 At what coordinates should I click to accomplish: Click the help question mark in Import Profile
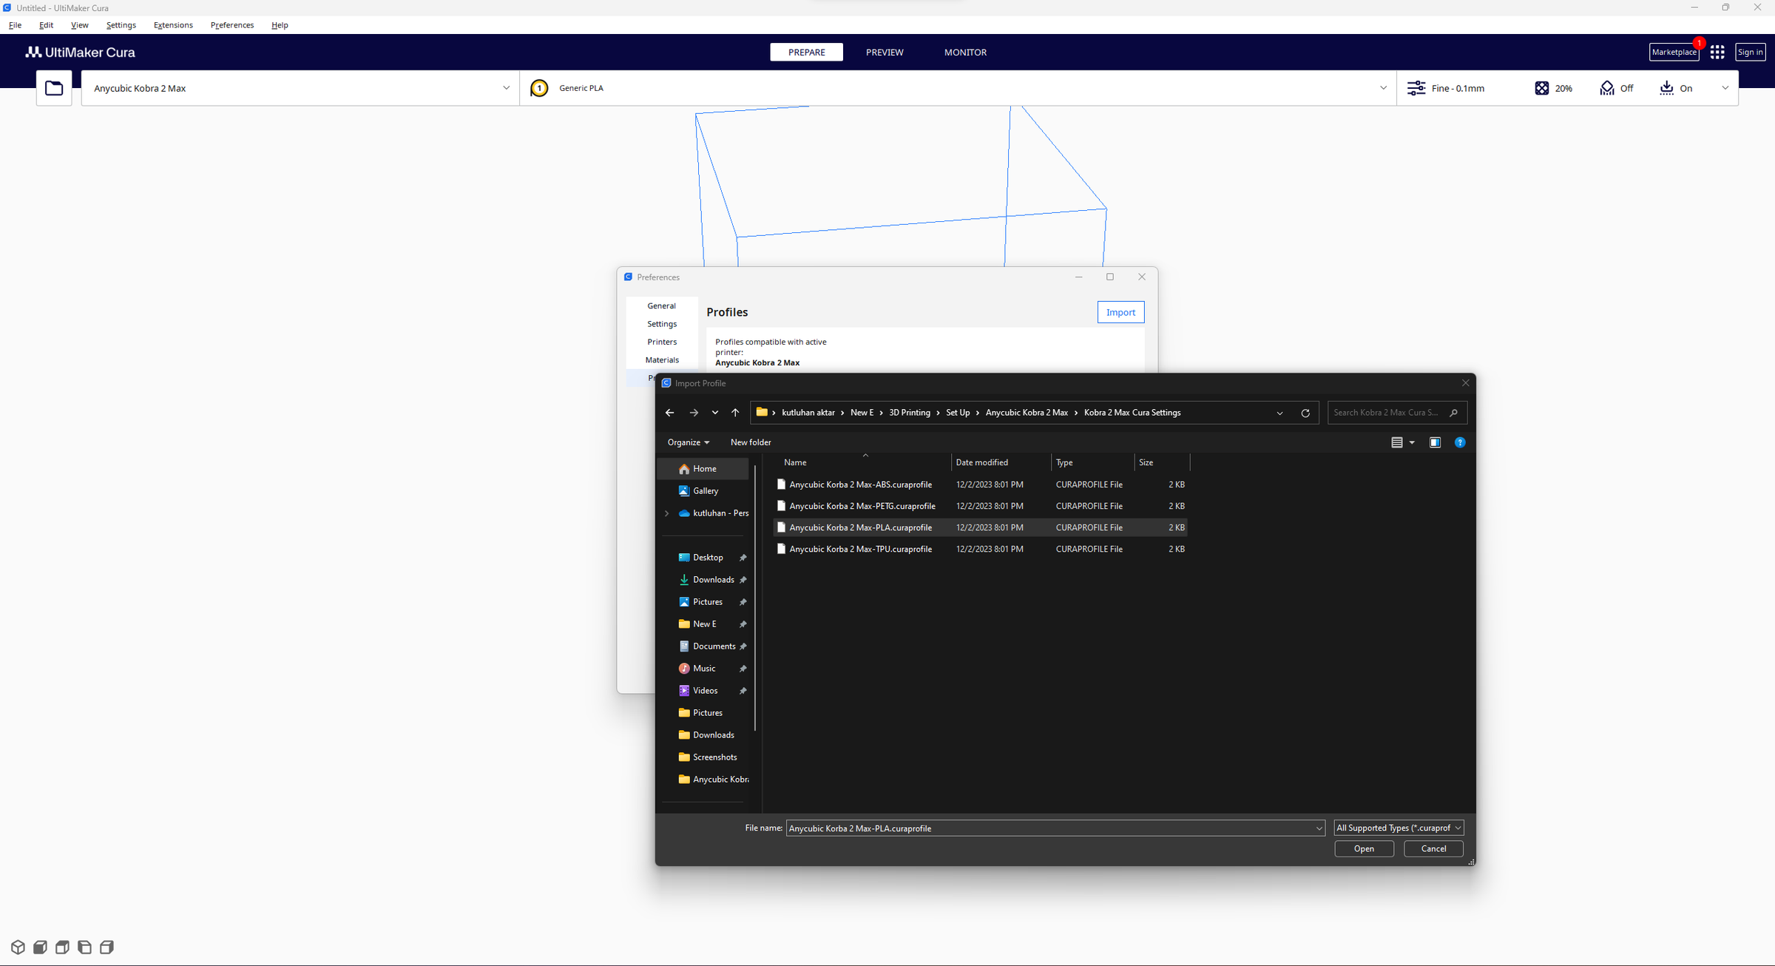1460,442
